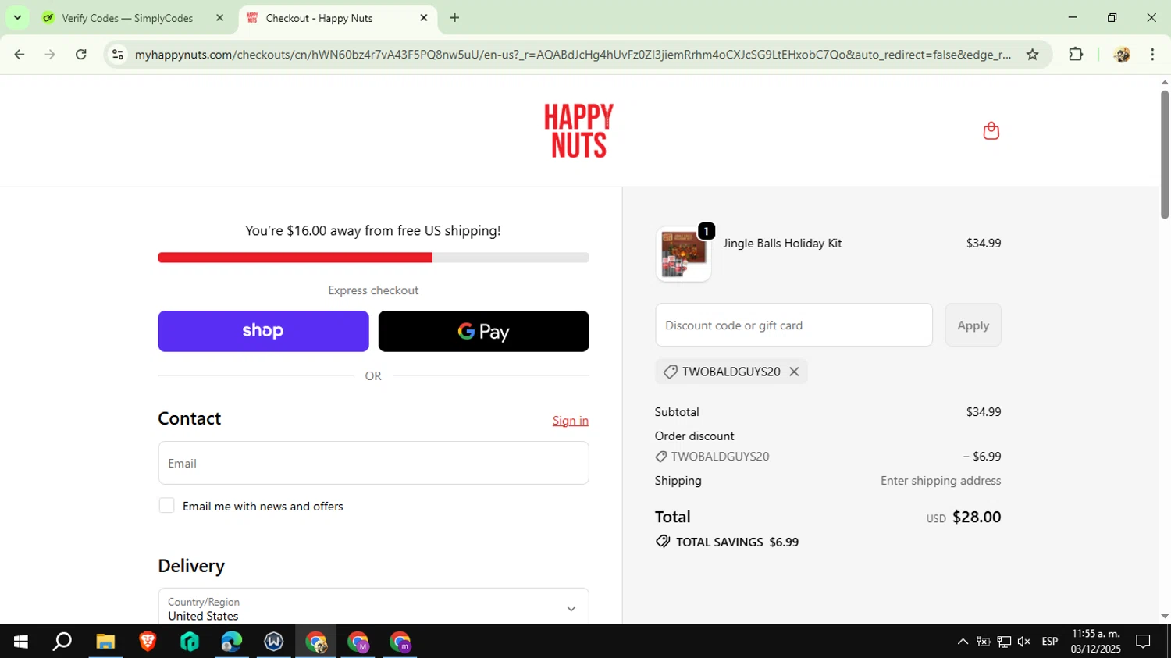Click the Jingle Balls Holiday Kit thumbnail
The height and width of the screenshot is (658, 1171).
(x=683, y=254)
